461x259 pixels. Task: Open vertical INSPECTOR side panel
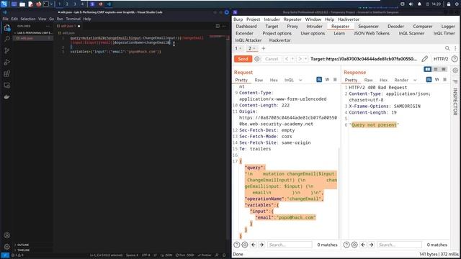[x=455, y=101]
